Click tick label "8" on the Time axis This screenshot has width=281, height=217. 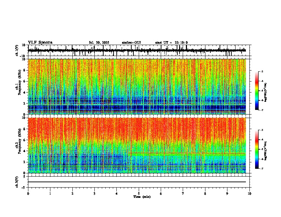tap(205, 194)
